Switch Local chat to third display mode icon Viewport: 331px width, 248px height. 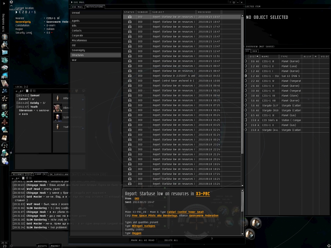[34, 91]
